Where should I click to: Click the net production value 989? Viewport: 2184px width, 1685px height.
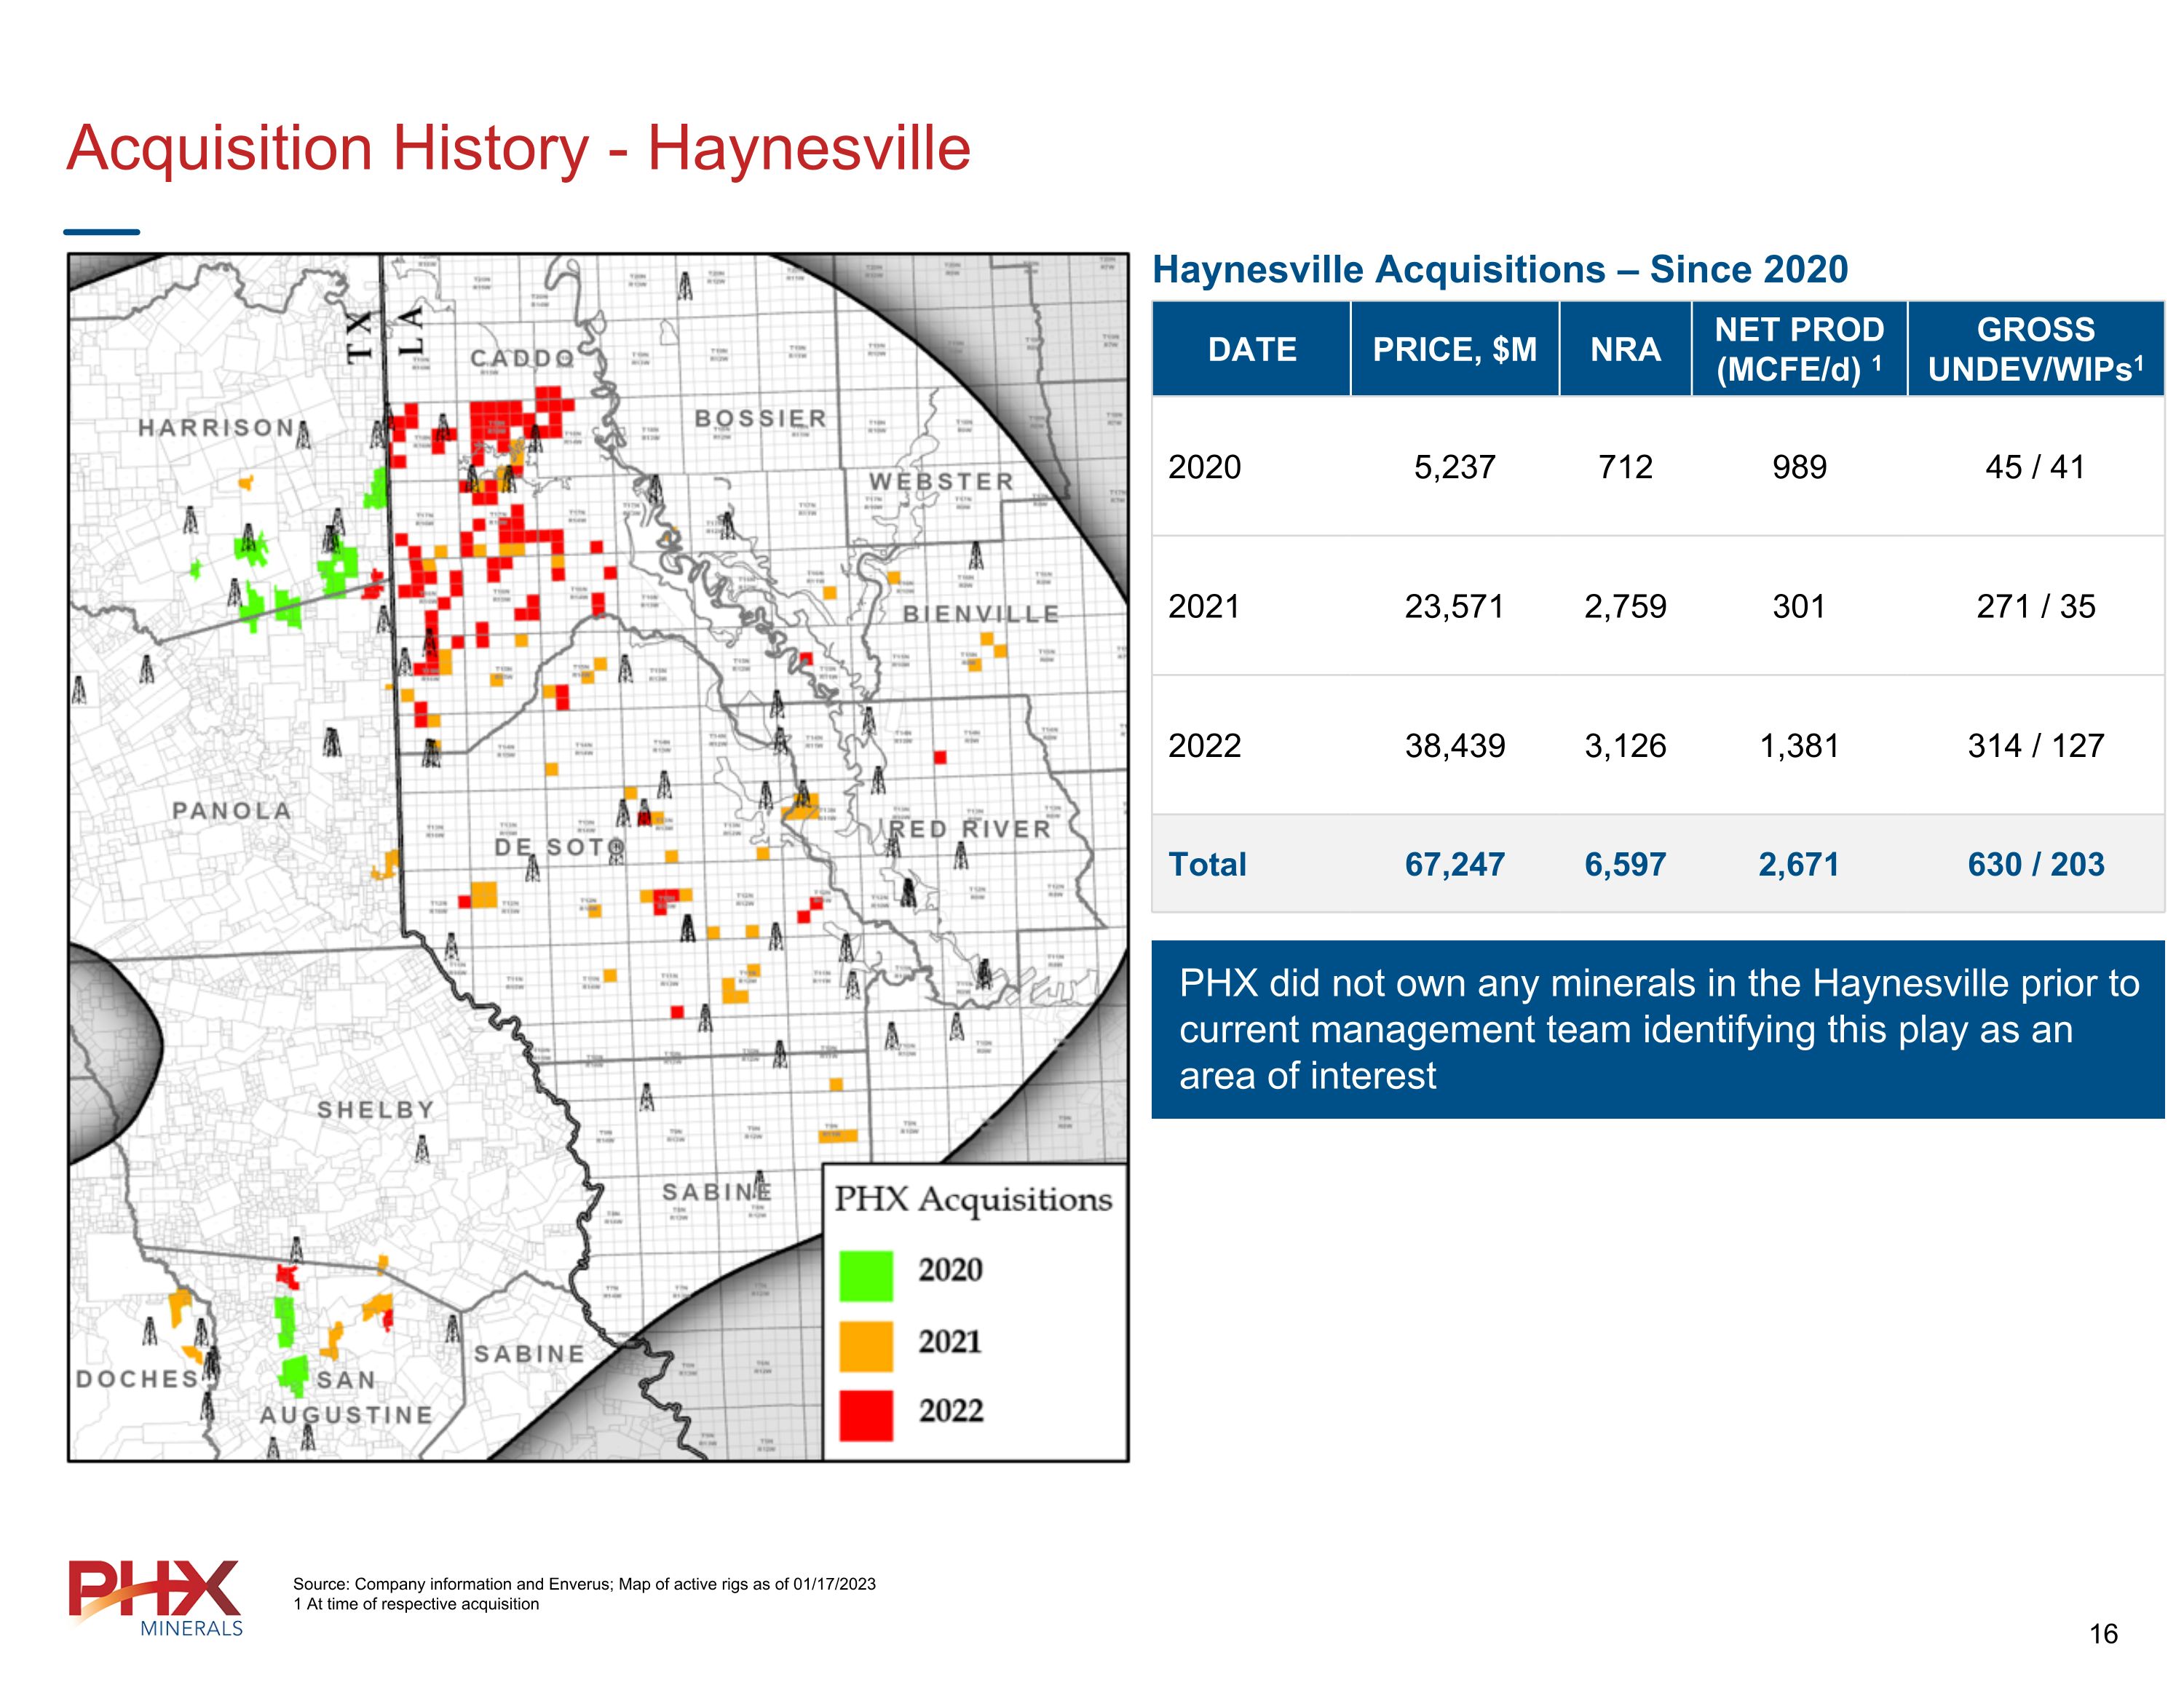coord(1799,467)
